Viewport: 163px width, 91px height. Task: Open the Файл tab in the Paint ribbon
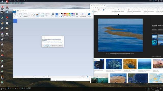click(x=15, y=12)
